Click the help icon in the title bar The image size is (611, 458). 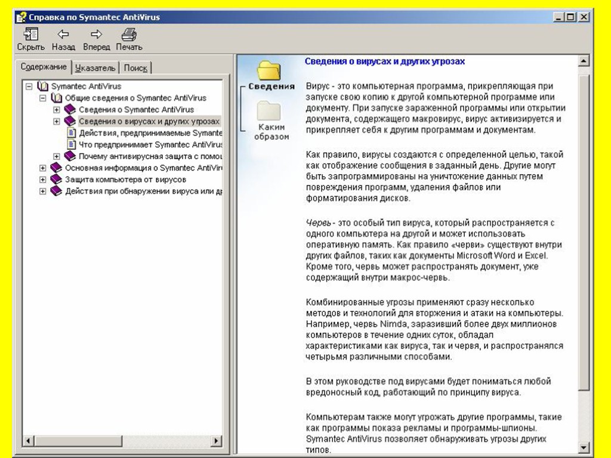(x=21, y=17)
